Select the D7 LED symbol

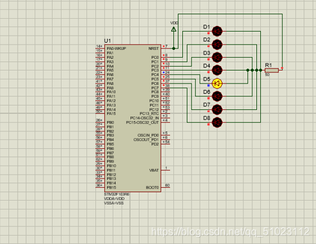[x=217, y=109]
